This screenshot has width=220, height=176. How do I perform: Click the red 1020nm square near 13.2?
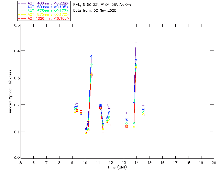(126, 126)
